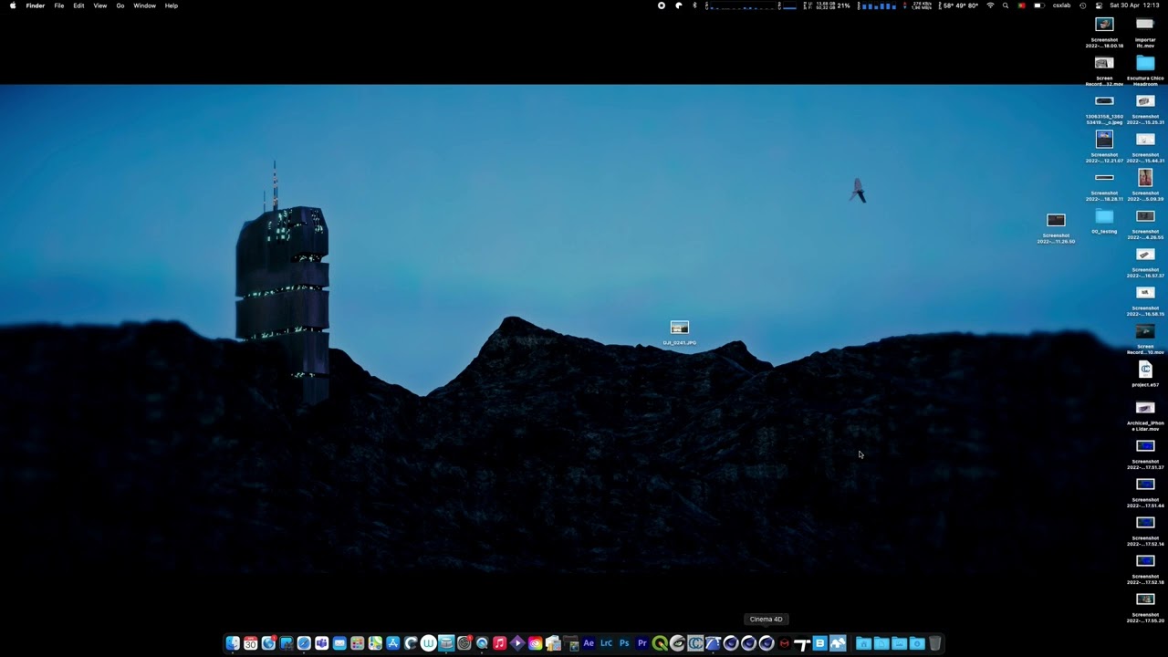Open the csxlab user switching menu
The height and width of the screenshot is (657, 1168).
pyautogui.click(x=1061, y=5)
